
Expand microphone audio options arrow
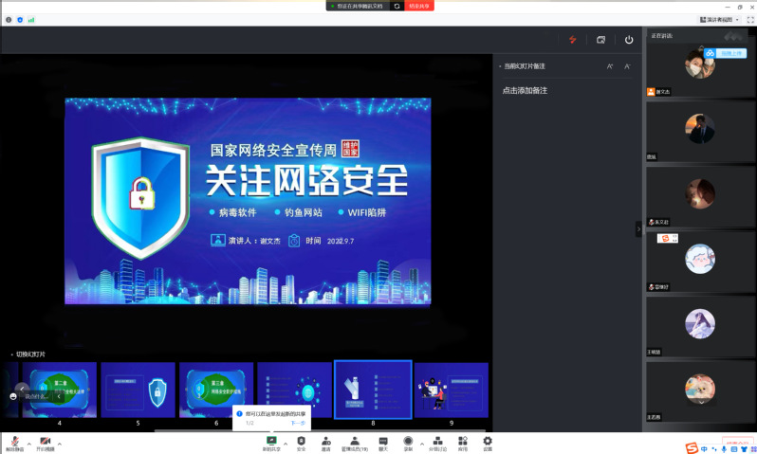pyautogui.click(x=28, y=443)
